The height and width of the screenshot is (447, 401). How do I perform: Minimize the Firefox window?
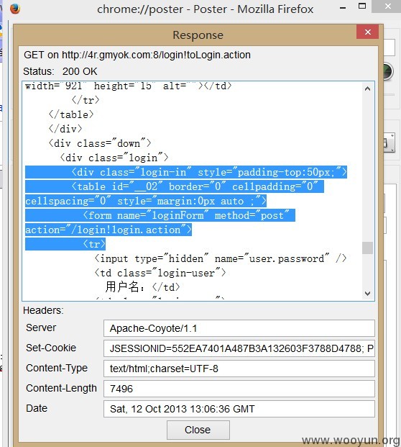click(343, 8)
